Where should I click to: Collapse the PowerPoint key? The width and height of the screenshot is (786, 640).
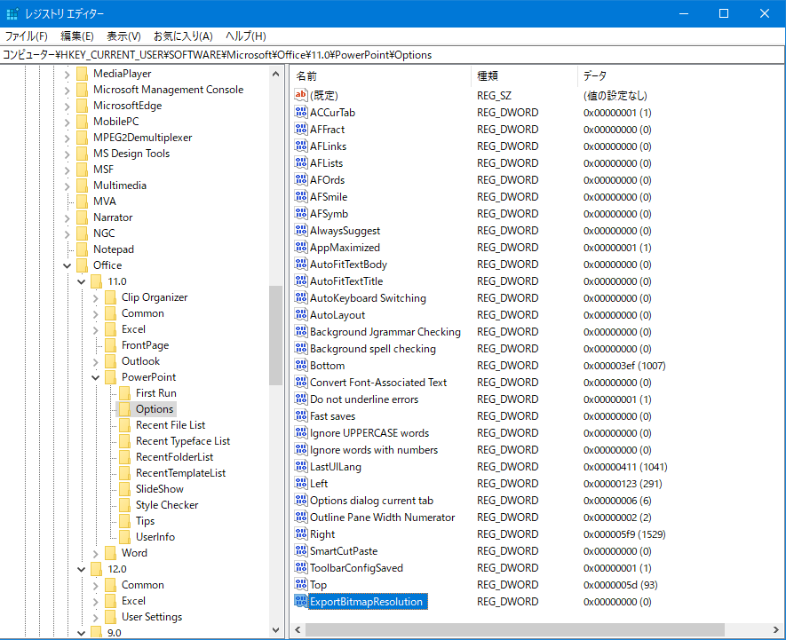(x=95, y=377)
